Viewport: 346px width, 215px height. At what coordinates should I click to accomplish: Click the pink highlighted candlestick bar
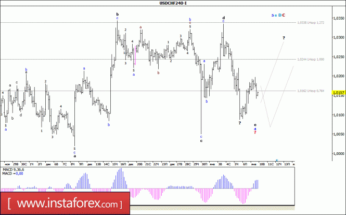tap(136, 50)
